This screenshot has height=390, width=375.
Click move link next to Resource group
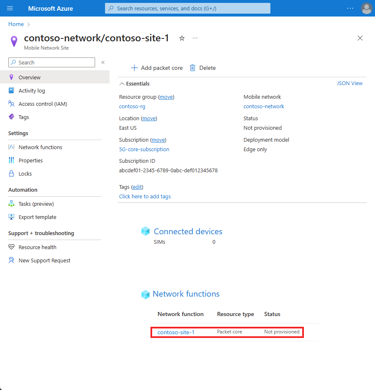coord(166,97)
